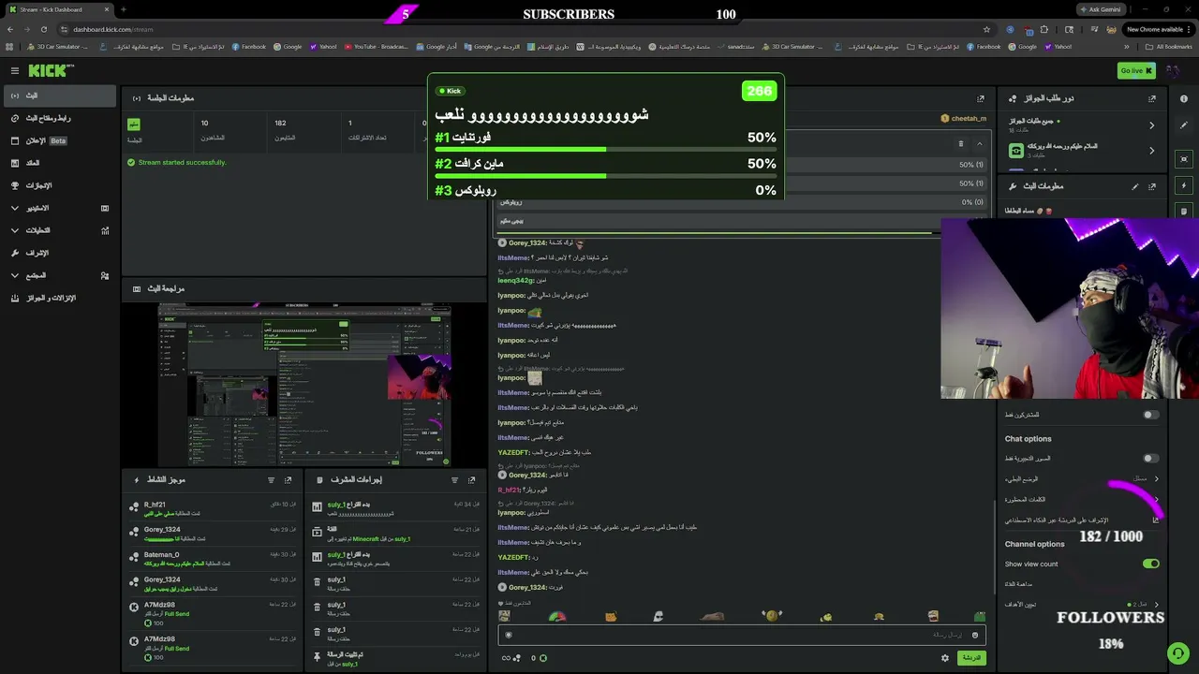
Task: Pop out the موجز النشاط panel
Action: [x=289, y=480]
